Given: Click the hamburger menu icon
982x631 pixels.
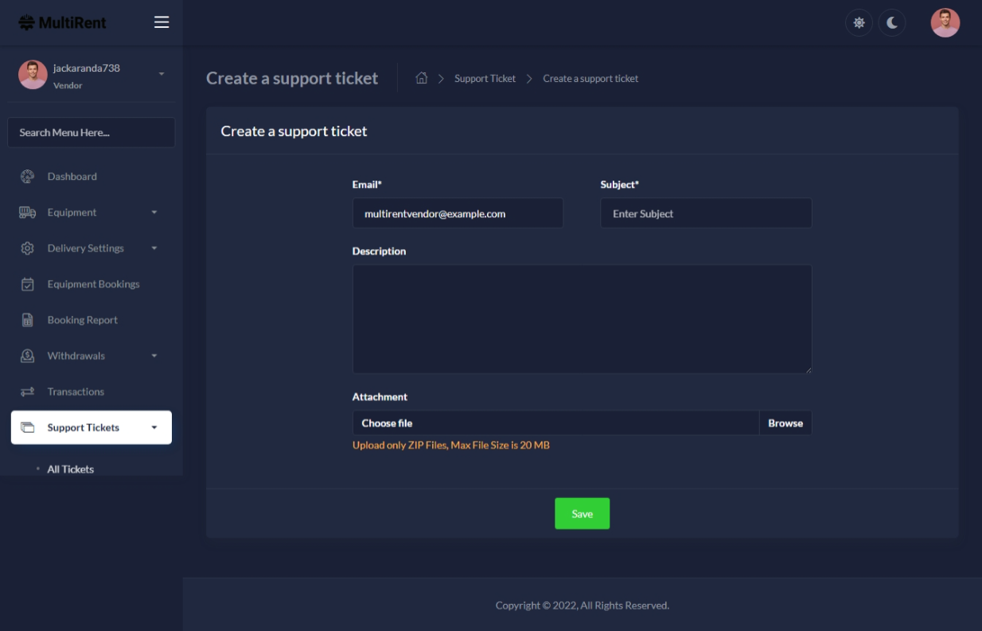Looking at the screenshot, I should coord(162,22).
